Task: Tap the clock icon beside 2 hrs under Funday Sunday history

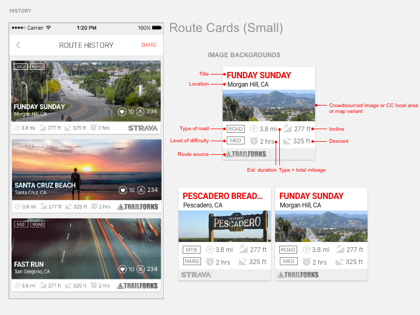Action: pyautogui.click(x=93, y=128)
